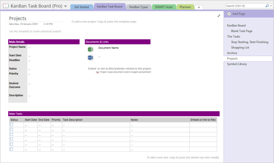Open the Blank Task Page subpage
This screenshot has height=163, width=274.
pos(242,31)
